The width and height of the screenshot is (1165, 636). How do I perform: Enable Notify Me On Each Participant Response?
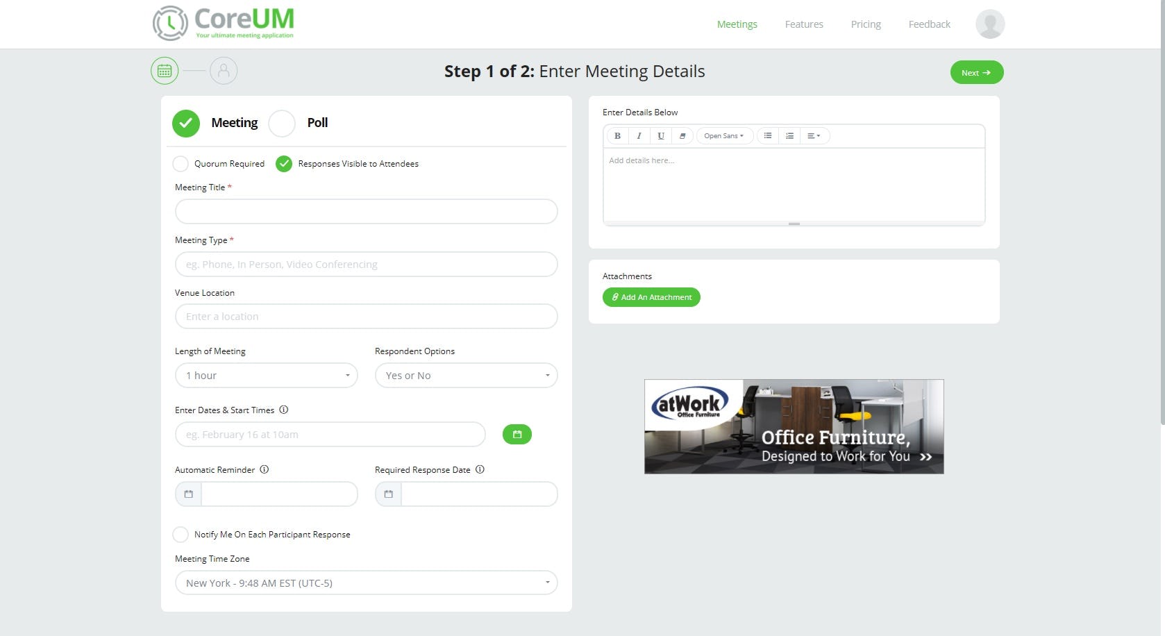pyautogui.click(x=181, y=534)
